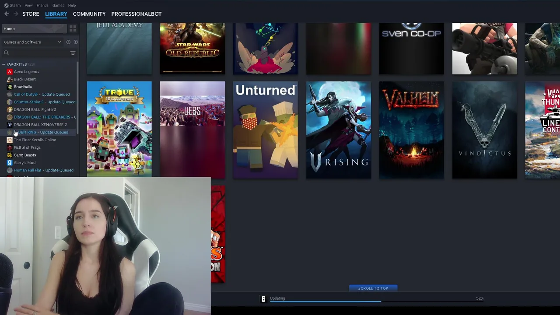Toggle the ready-to-play filter icon
The image size is (560, 315).
(76, 42)
